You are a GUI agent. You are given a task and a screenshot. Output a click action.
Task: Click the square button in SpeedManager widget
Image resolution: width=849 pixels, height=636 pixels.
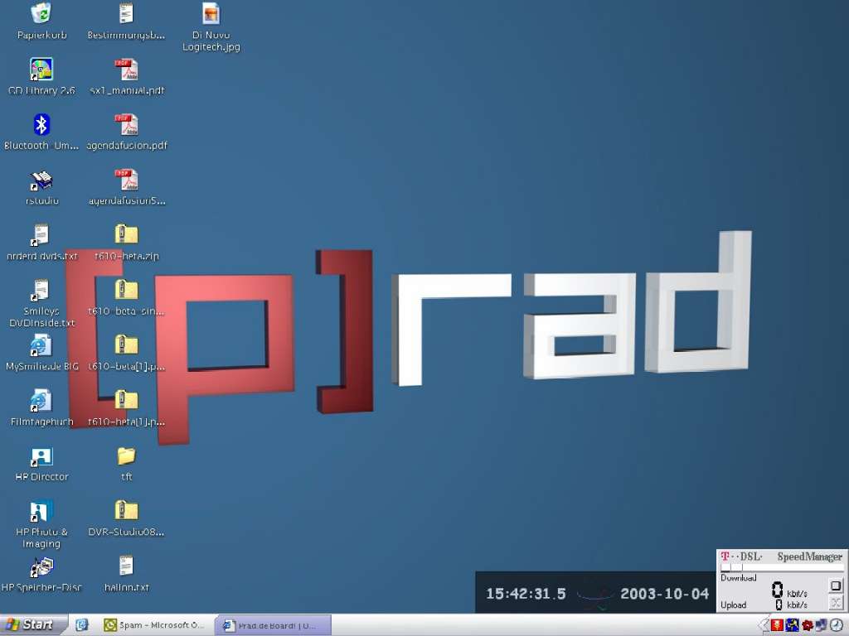(835, 585)
